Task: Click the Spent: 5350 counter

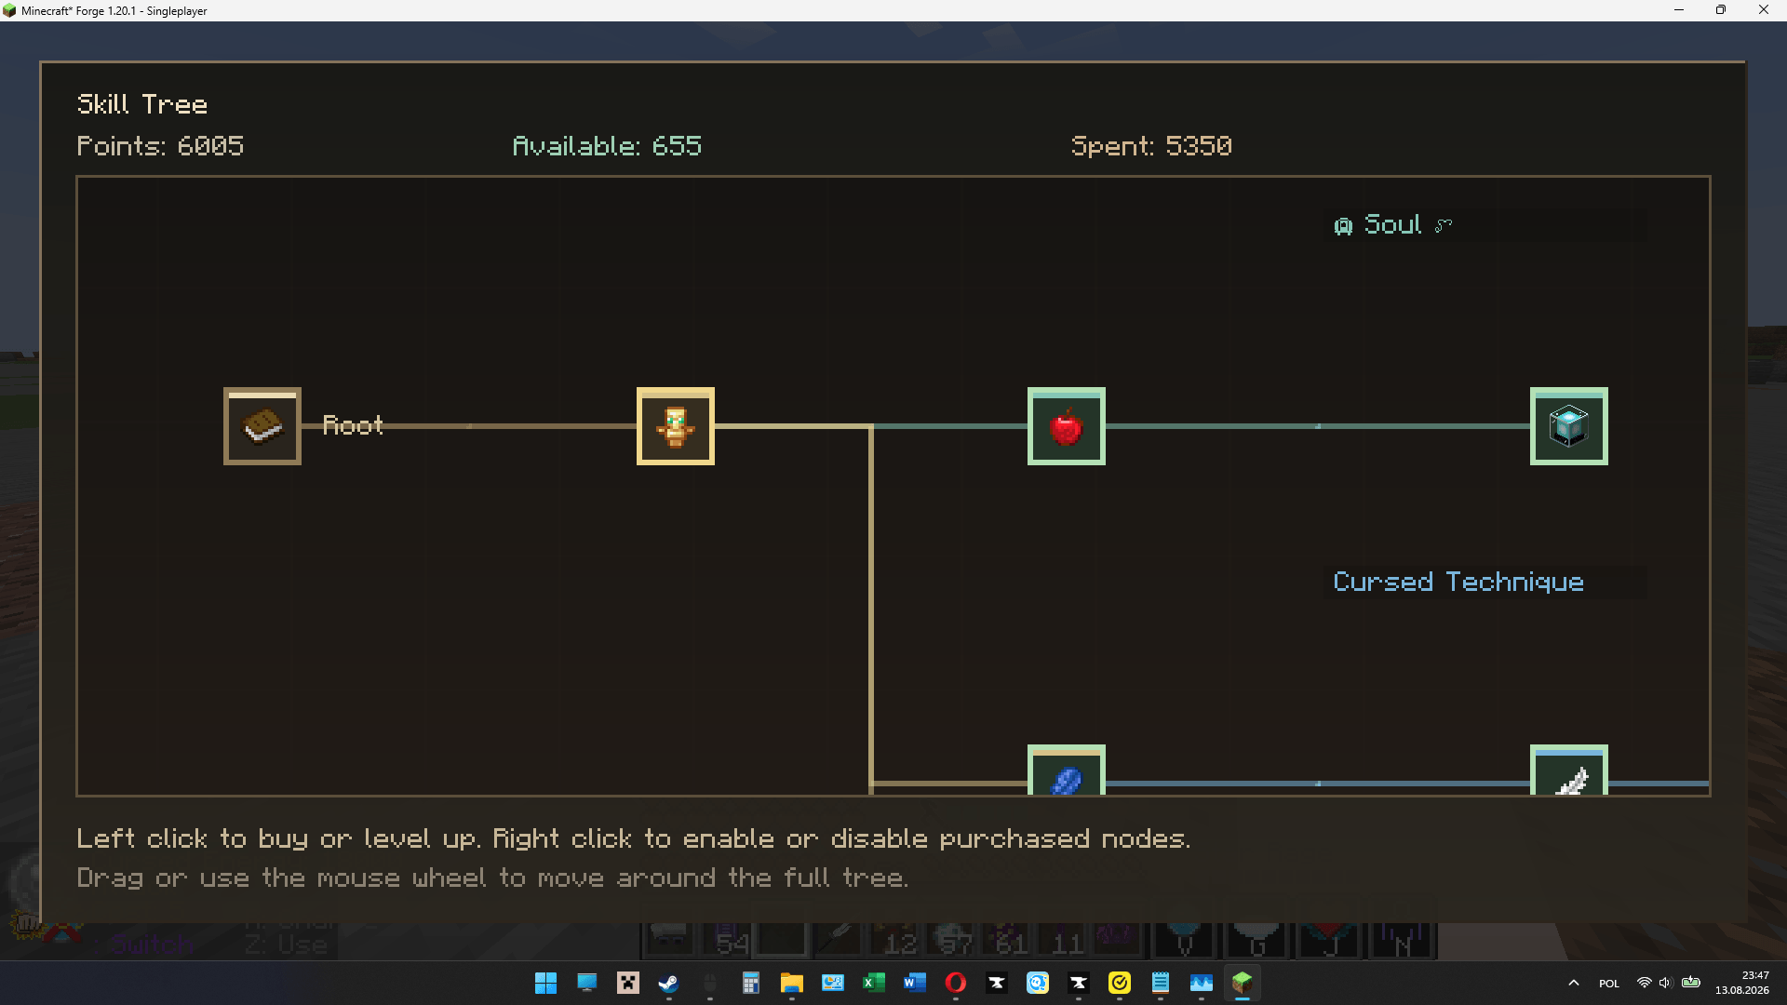Action: coord(1151,146)
